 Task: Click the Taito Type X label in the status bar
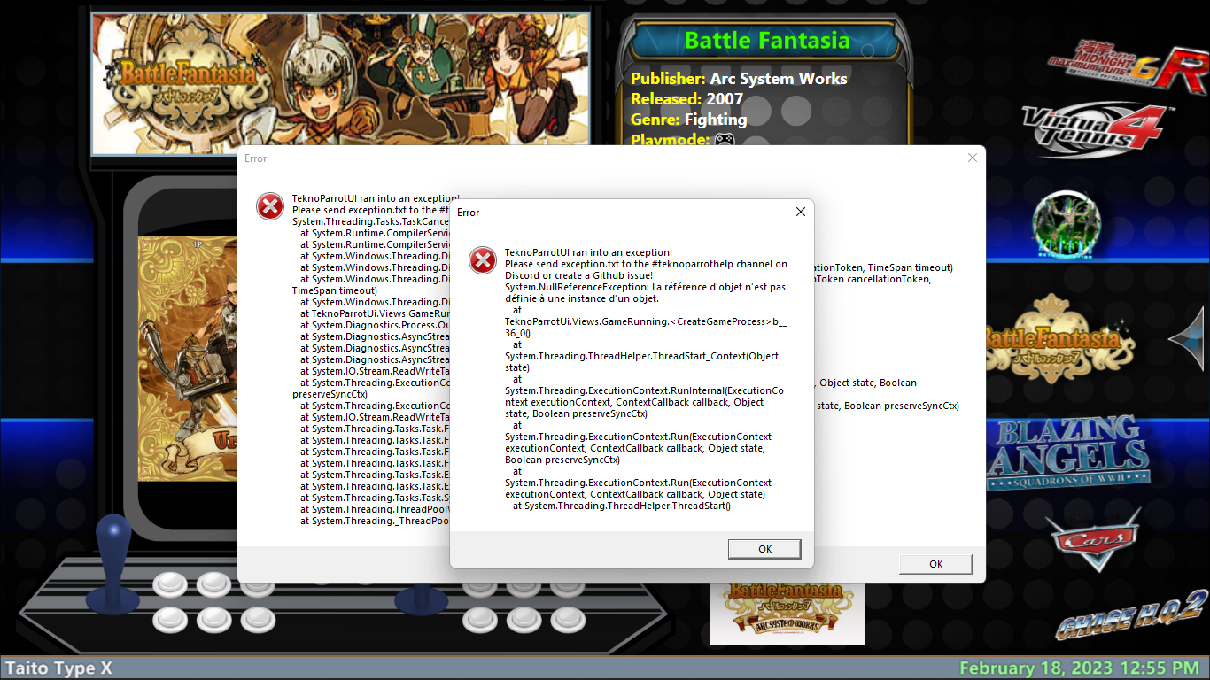point(58,668)
